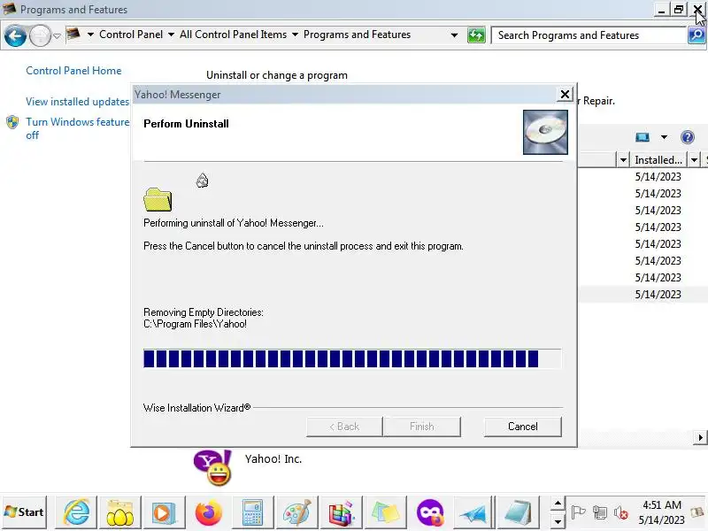This screenshot has height=531, width=708.
Task: Click taskbar scroll down arrow
Action: 558,521
